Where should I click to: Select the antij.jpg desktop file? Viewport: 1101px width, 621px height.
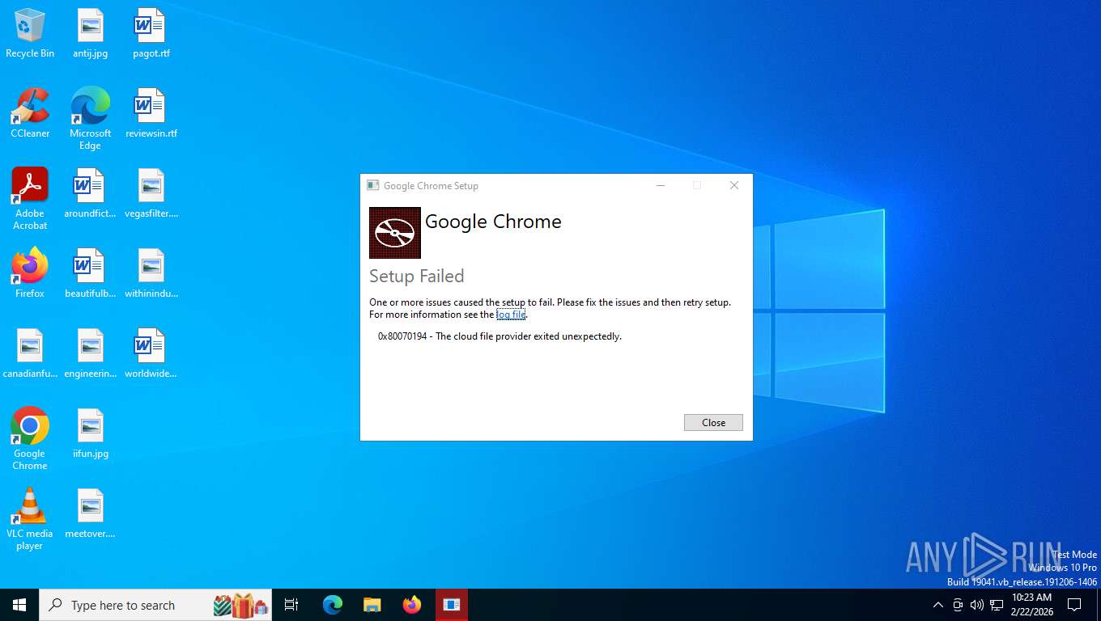pos(90,34)
